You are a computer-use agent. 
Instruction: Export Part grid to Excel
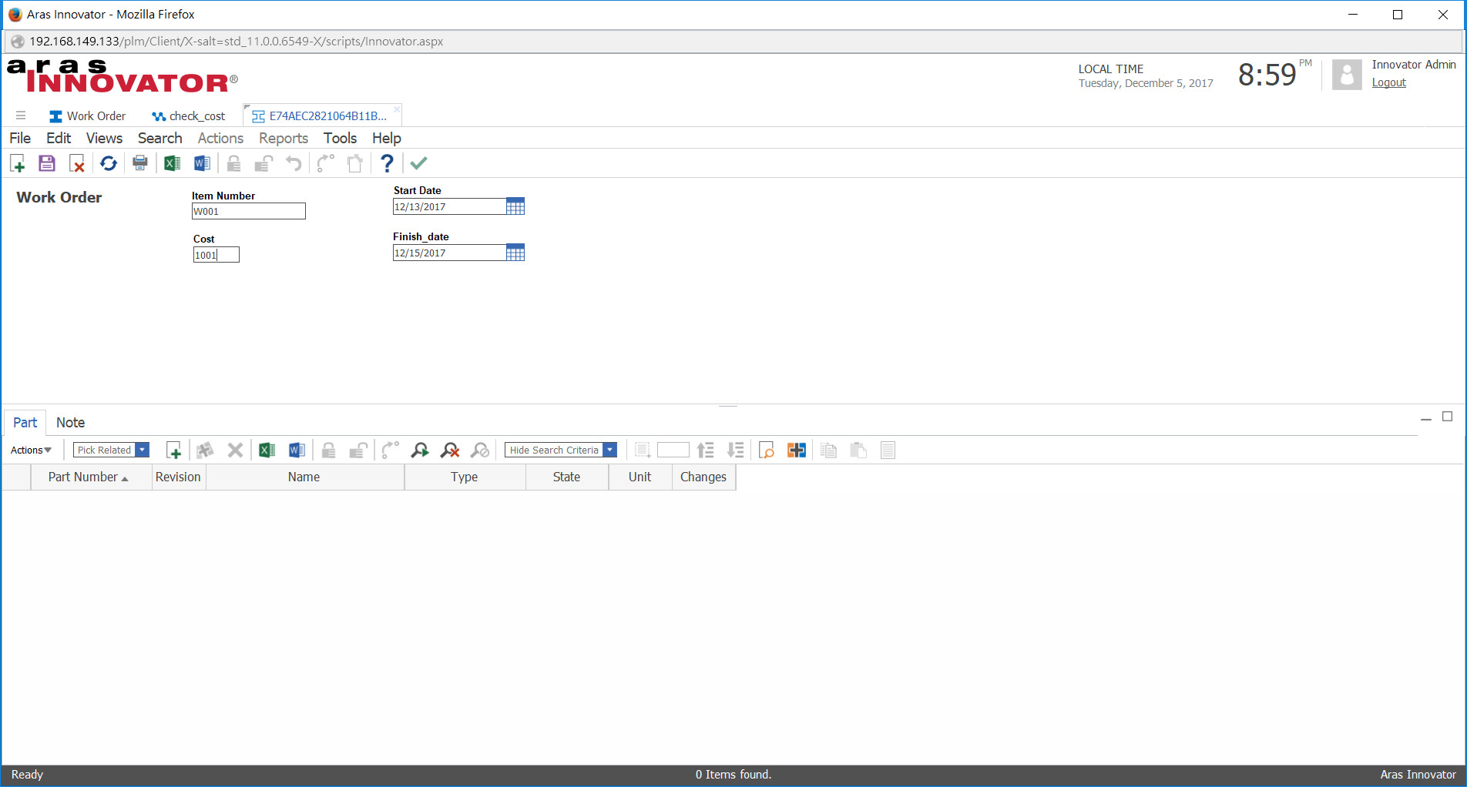tap(267, 450)
